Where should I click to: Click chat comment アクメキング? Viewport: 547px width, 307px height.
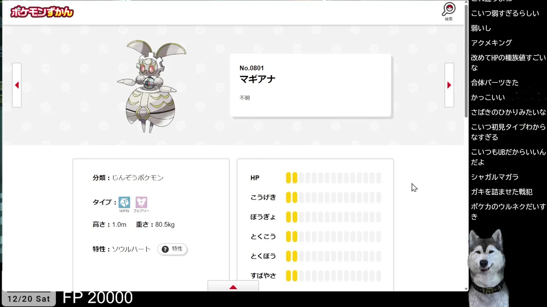pos(491,43)
